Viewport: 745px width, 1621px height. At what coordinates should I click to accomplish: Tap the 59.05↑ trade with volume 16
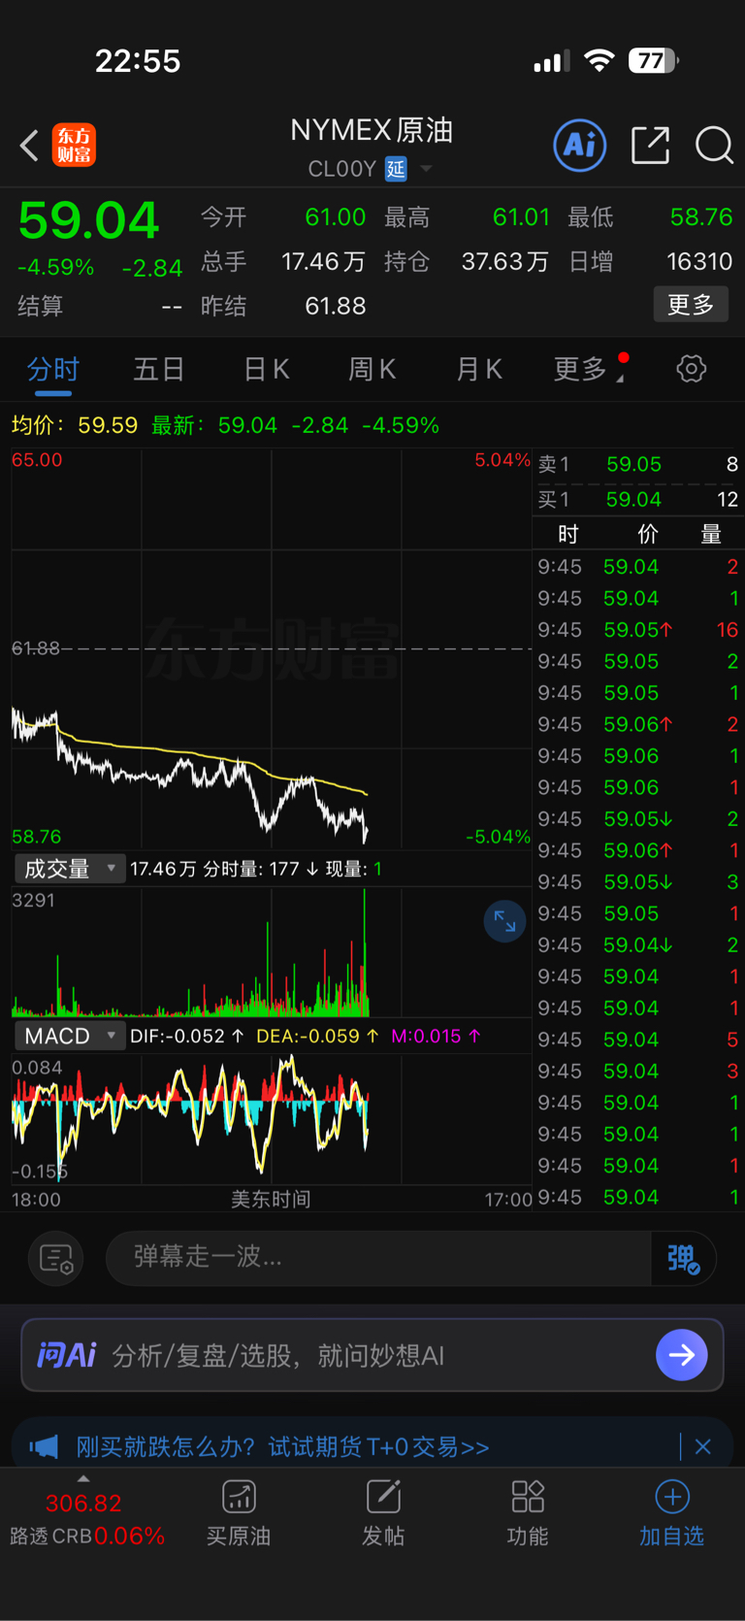638,630
